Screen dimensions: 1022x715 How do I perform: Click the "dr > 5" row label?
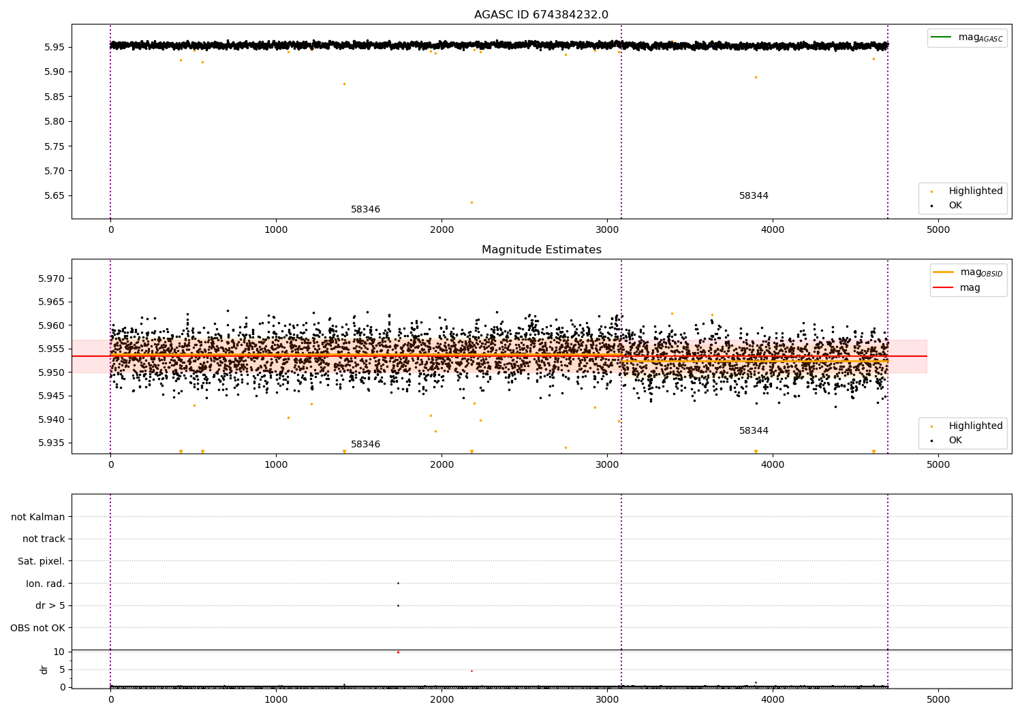pyautogui.click(x=50, y=606)
